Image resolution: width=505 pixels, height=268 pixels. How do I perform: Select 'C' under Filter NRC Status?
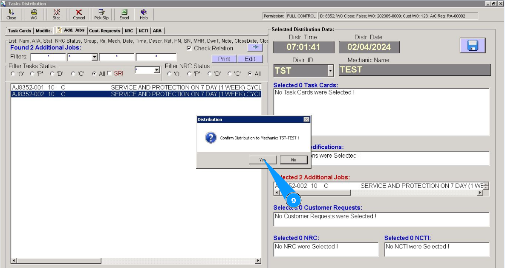point(230,74)
